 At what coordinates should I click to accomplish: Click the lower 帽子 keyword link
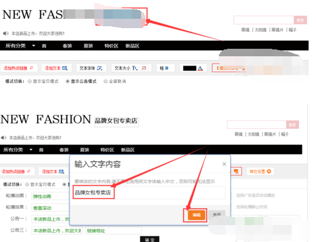[285, 134]
